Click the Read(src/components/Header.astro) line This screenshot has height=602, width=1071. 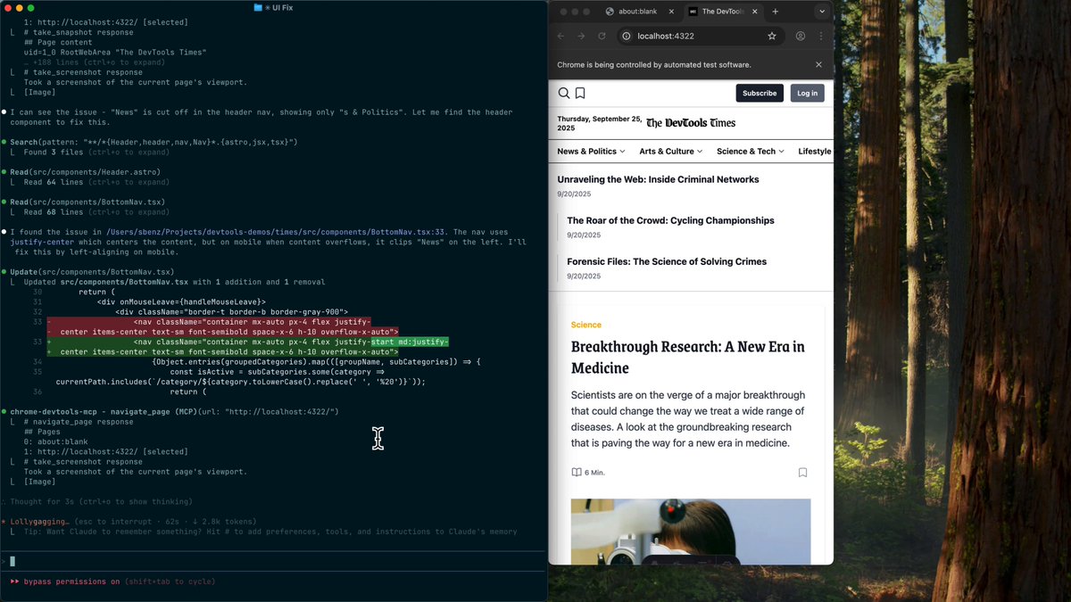pos(87,172)
